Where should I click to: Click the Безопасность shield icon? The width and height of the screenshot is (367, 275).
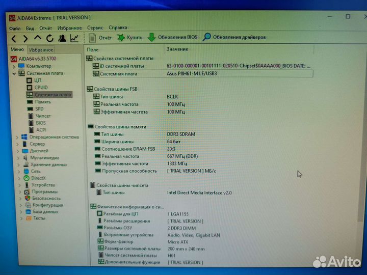coord(28,198)
